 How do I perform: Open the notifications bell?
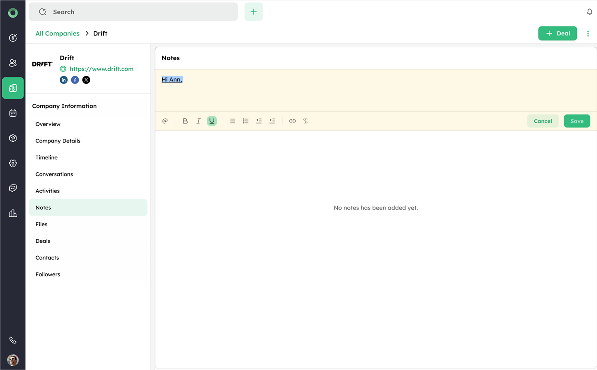590,12
